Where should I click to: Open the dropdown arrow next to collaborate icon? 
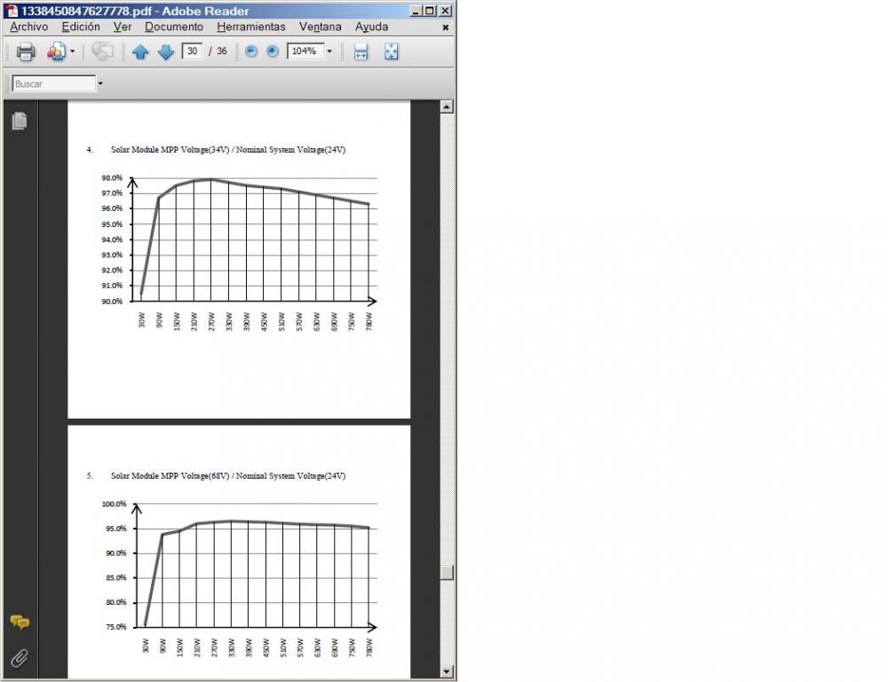coord(73,52)
